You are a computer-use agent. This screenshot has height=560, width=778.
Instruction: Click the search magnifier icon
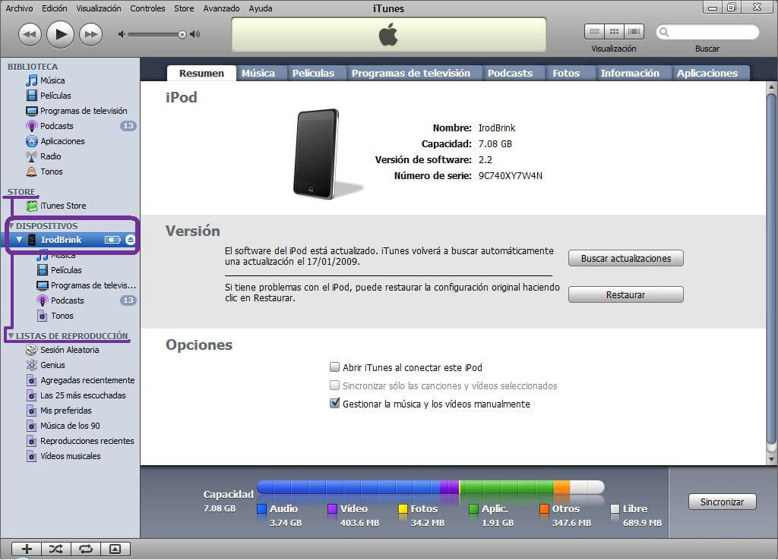point(664,32)
